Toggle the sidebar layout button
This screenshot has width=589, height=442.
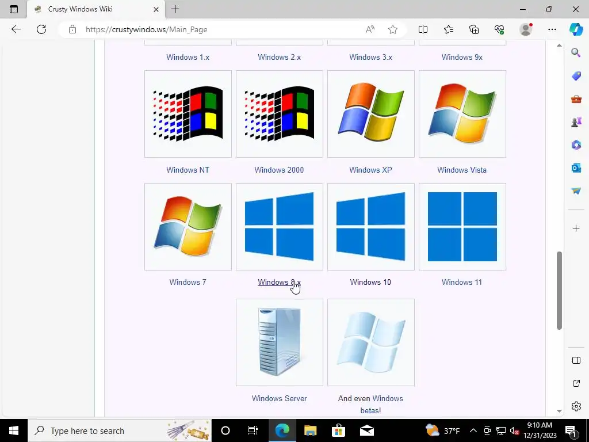click(x=576, y=360)
